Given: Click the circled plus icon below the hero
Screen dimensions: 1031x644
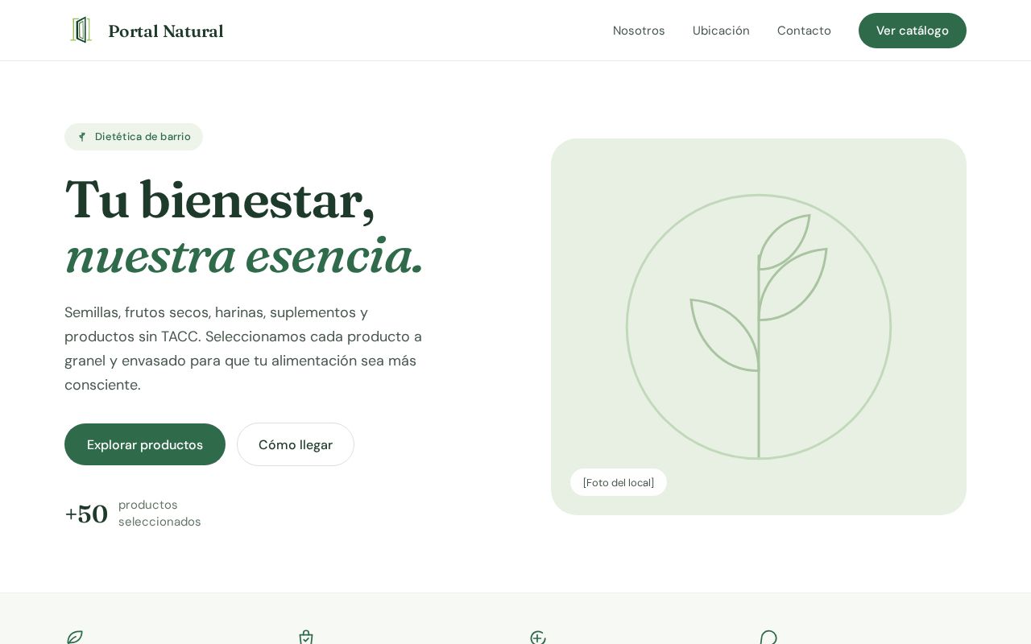Looking at the screenshot, I should tap(538, 638).
